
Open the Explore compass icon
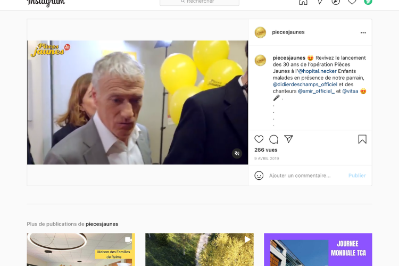(336, 2)
